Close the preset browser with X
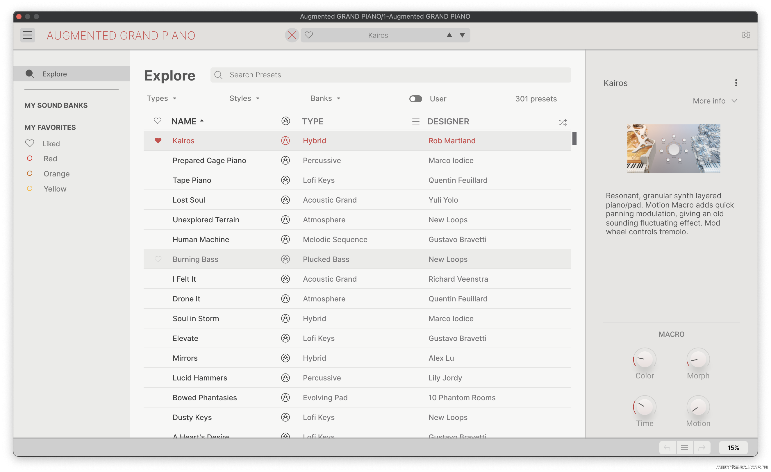This screenshot has height=472, width=771. click(x=292, y=35)
